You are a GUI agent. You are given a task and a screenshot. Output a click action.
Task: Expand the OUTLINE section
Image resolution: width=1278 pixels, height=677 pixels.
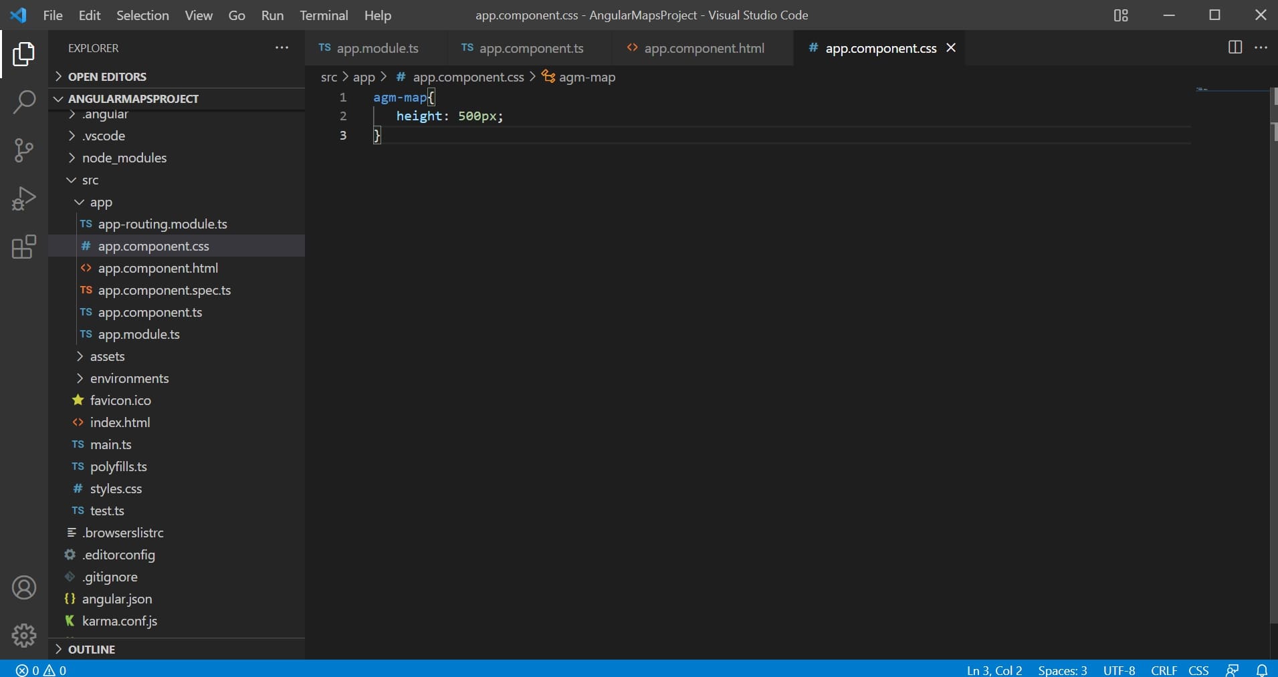click(92, 649)
